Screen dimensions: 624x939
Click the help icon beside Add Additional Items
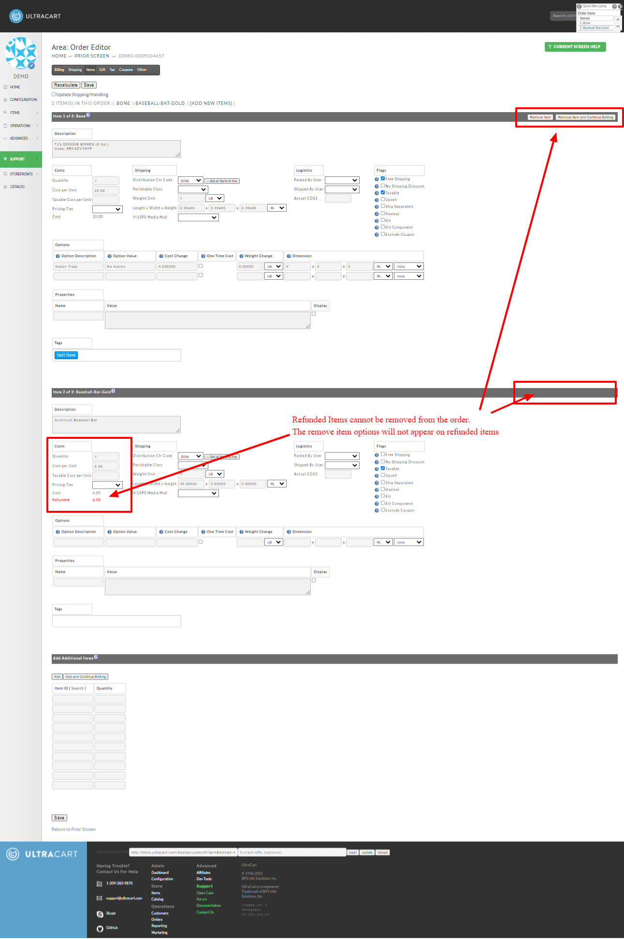96,657
